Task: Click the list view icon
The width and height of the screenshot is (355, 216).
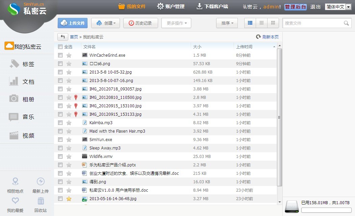Action: click(x=250, y=23)
